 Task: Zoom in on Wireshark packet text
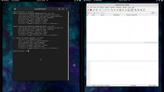pos(136,10)
